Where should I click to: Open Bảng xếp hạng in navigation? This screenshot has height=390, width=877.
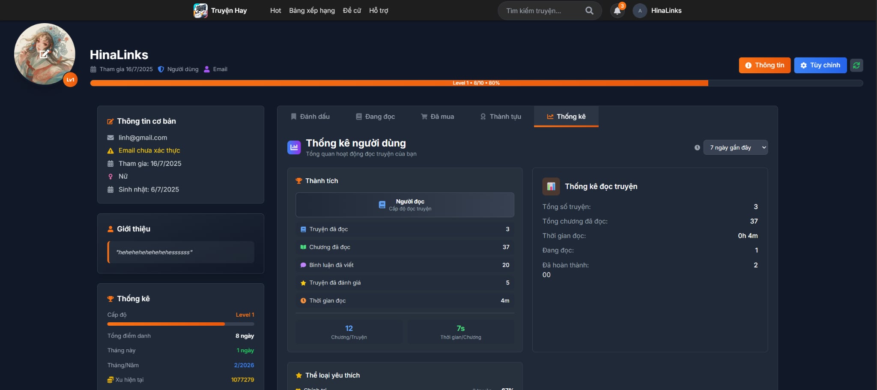click(x=312, y=11)
